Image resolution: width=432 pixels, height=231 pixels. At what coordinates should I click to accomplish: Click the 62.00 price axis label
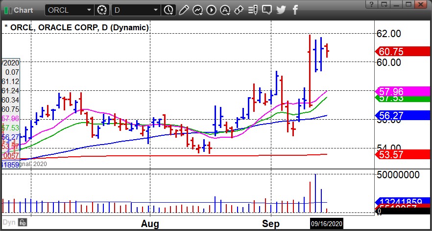tap(389, 34)
